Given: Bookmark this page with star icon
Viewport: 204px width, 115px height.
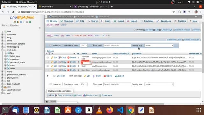Looking at the screenshot, I should 173,12.
